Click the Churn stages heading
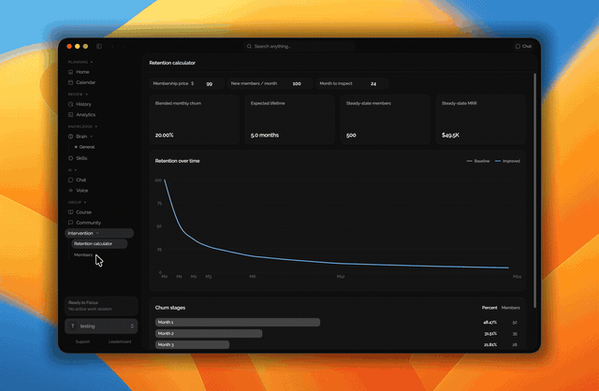Viewport: 599px width, 391px height. [x=170, y=308]
